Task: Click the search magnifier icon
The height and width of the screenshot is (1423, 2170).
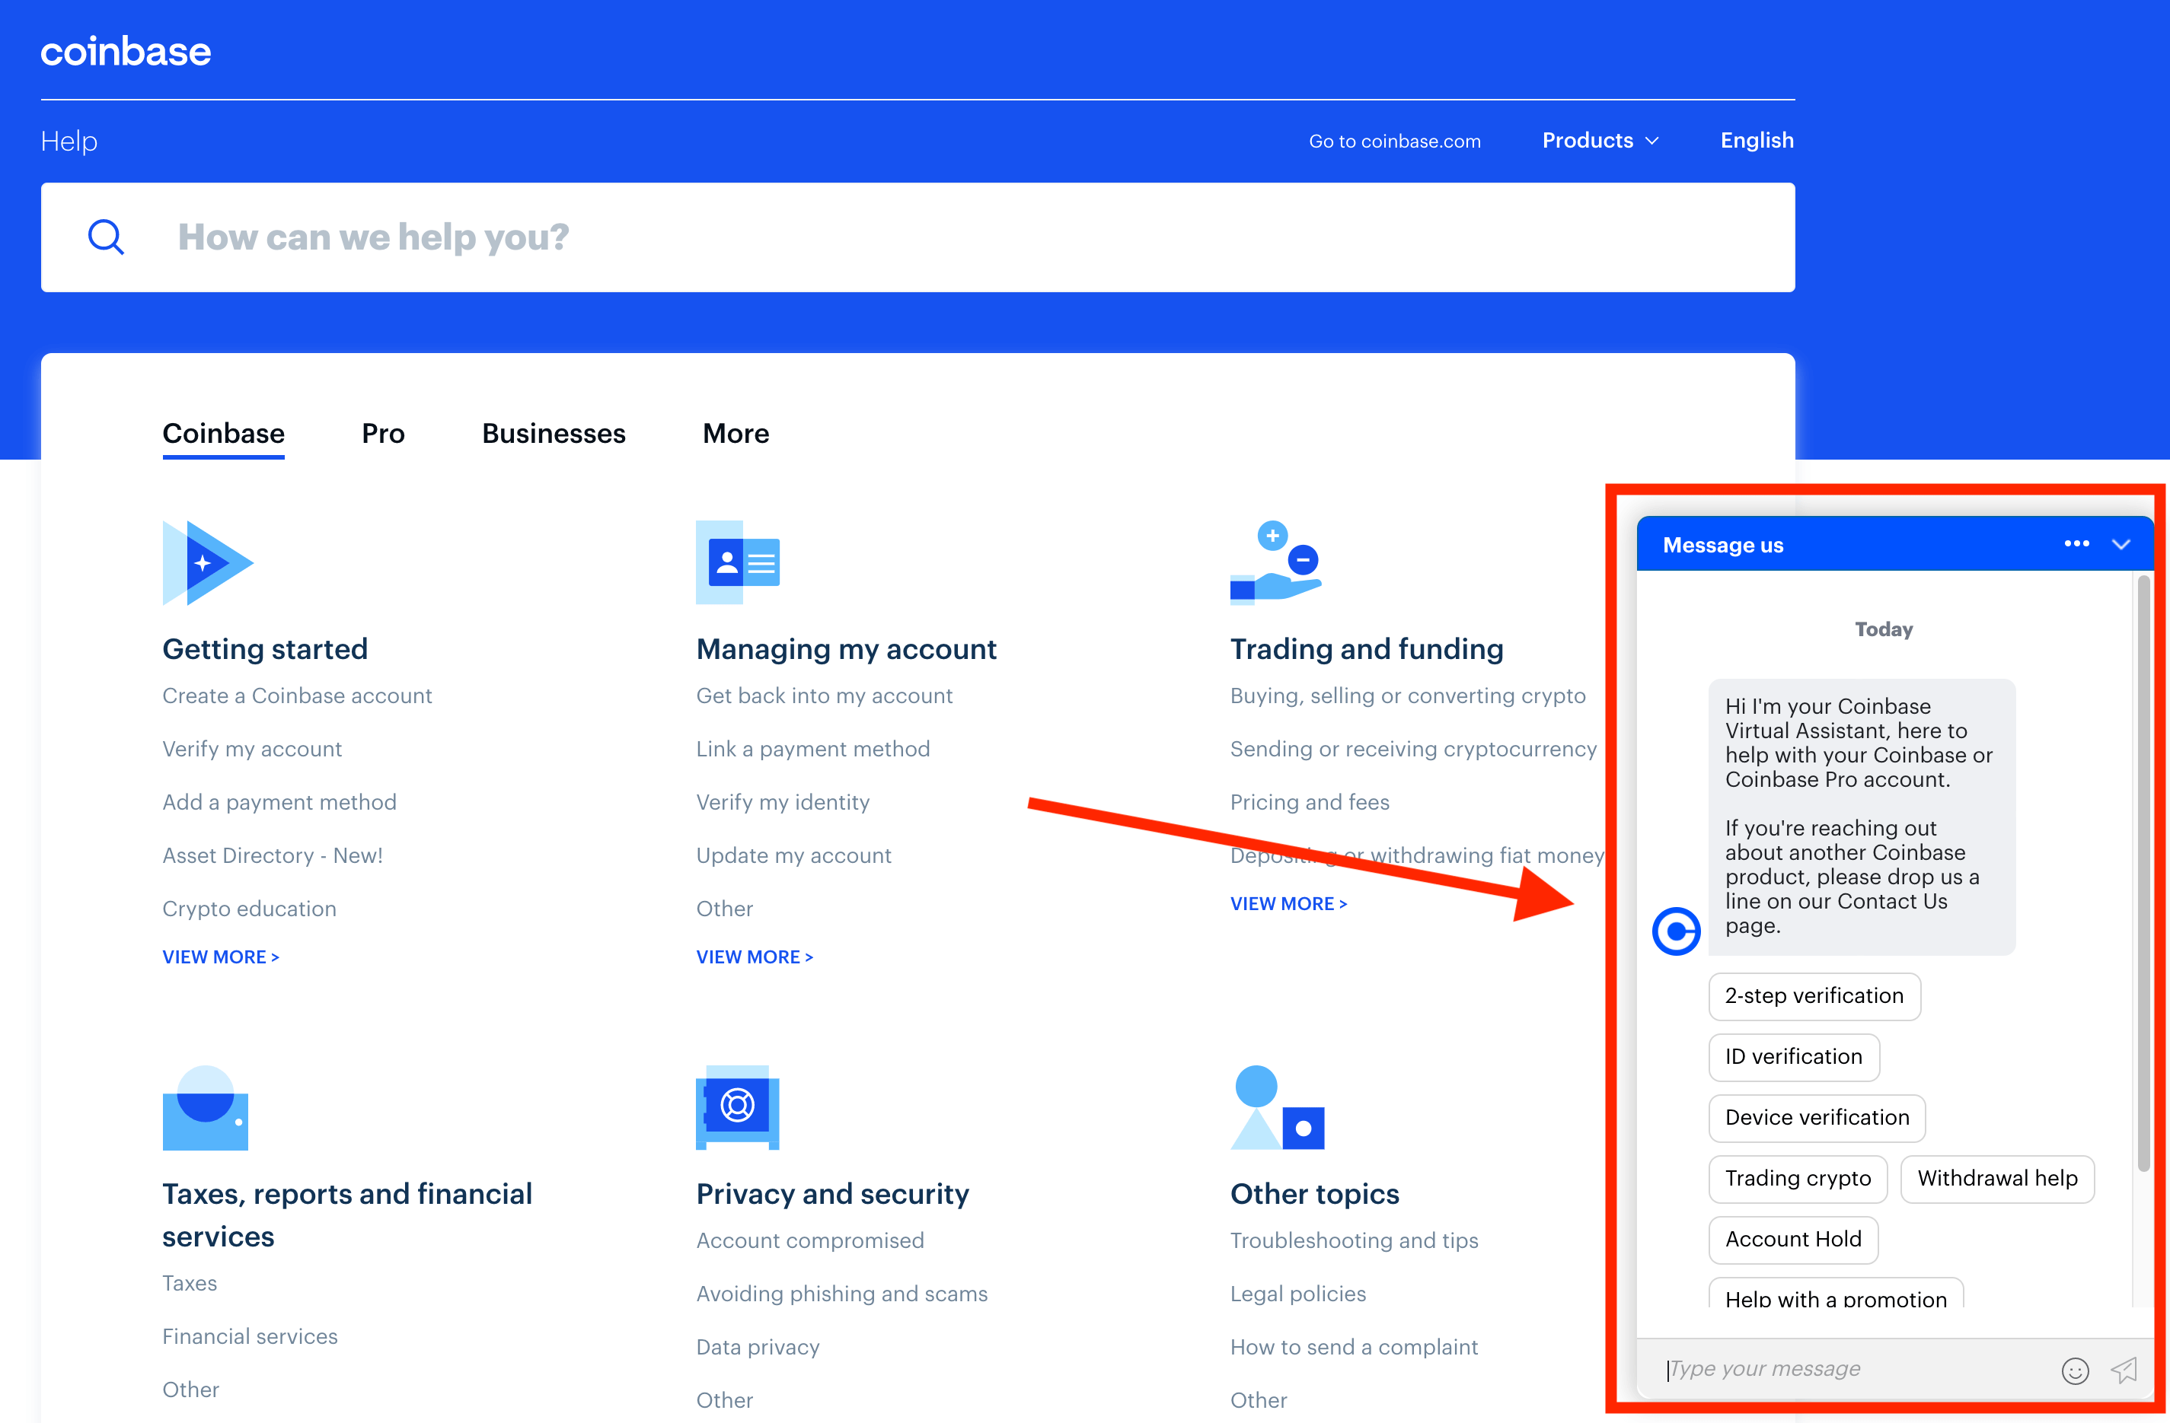Action: tap(106, 237)
